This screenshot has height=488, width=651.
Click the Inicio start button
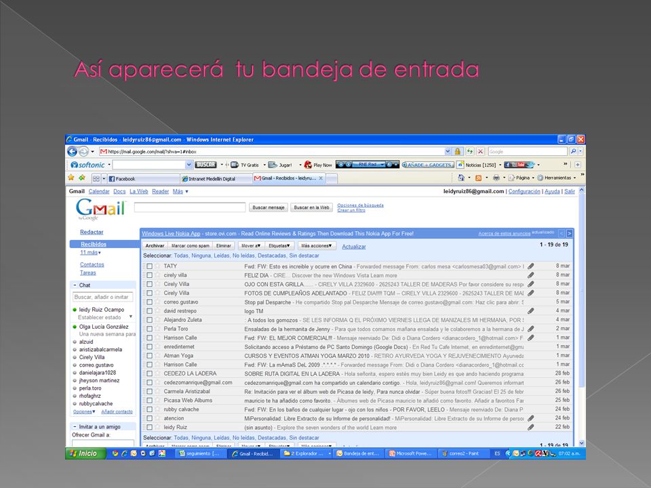click(84, 453)
